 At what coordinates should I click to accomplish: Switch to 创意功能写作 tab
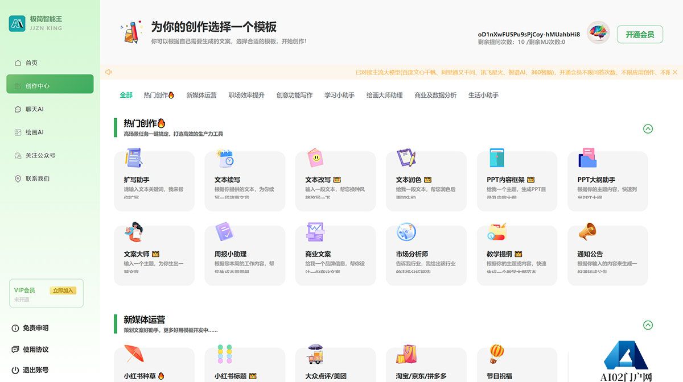[x=294, y=95]
